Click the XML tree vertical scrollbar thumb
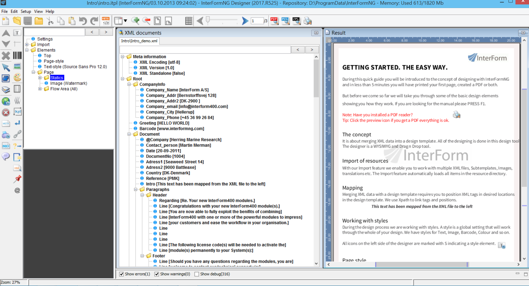 (316, 79)
